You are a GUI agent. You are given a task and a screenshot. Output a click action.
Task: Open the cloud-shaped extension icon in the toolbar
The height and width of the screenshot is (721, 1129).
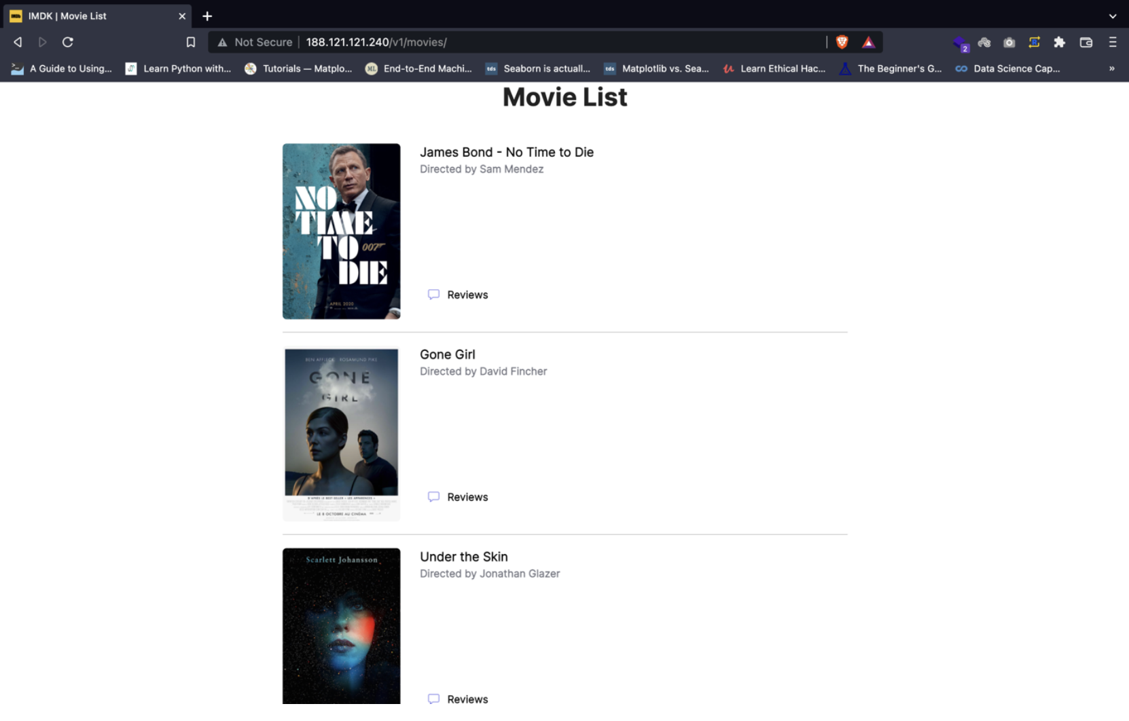tap(984, 42)
